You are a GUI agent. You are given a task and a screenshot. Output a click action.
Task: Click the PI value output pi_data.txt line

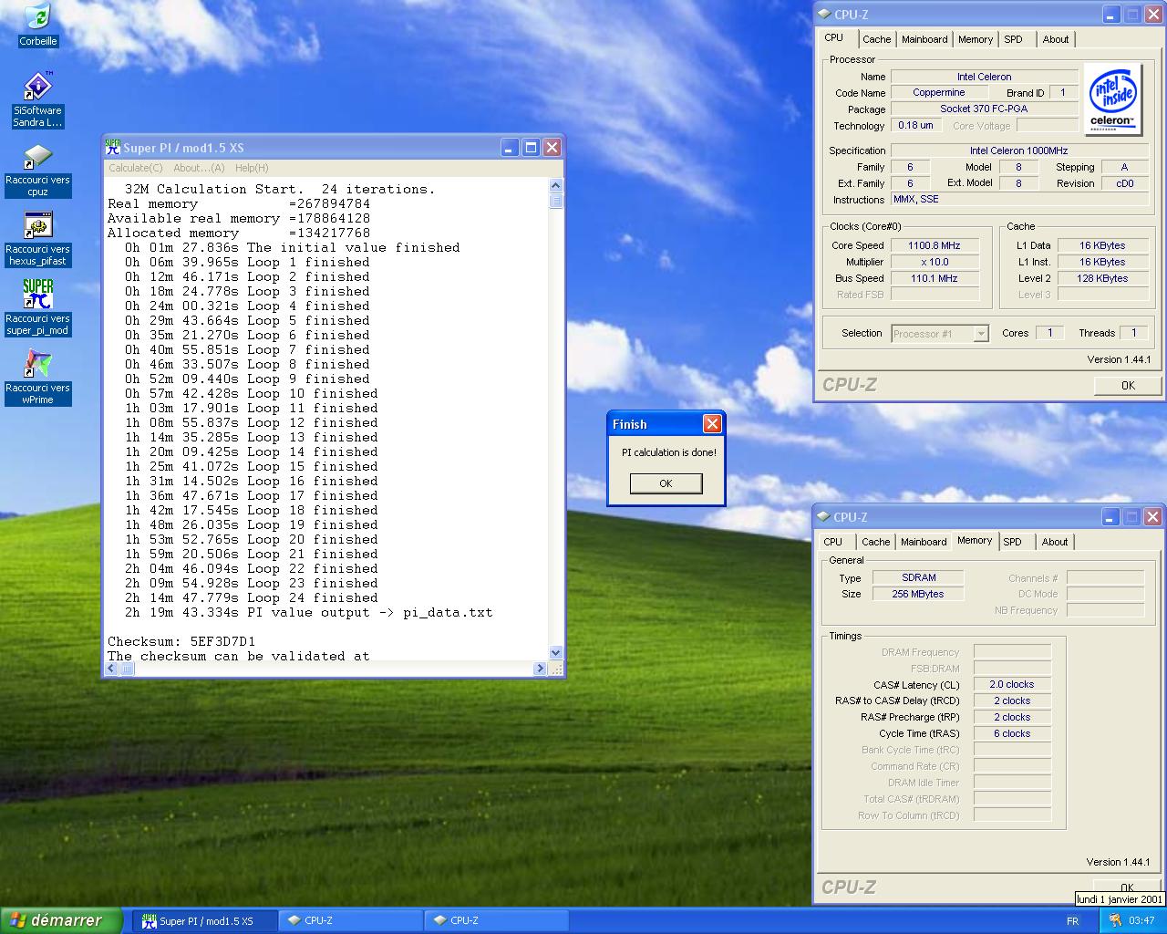[308, 612]
